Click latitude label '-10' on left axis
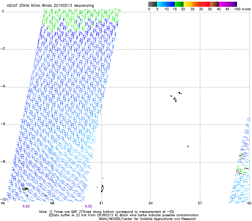The height and width of the screenshot is (221, 252). [x=3, y=199]
